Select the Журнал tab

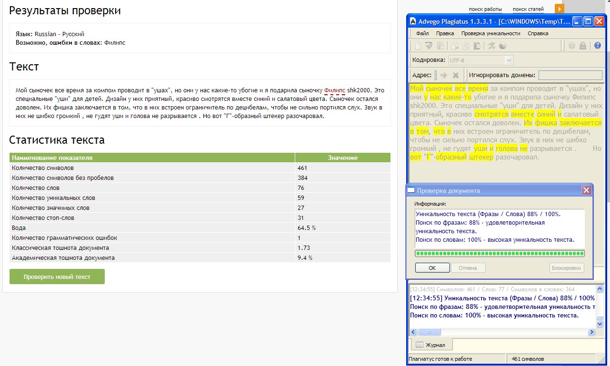tap(431, 345)
